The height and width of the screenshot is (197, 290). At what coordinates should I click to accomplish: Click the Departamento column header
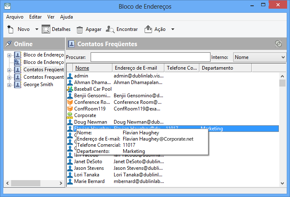[x=225, y=68]
